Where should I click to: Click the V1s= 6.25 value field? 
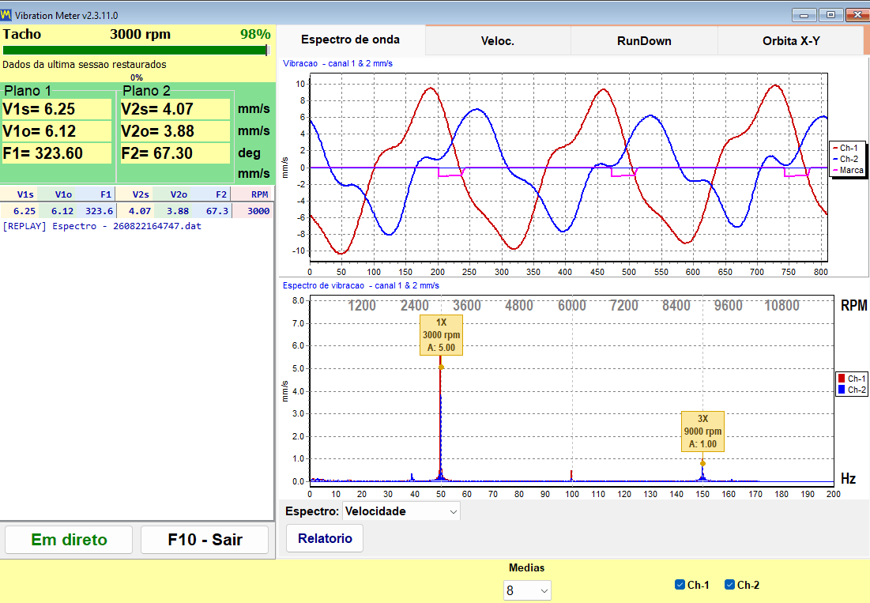[x=57, y=109]
